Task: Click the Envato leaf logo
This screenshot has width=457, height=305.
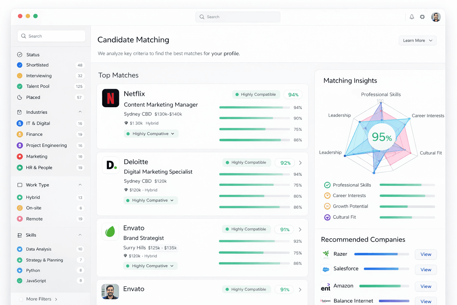Action: coord(110,231)
